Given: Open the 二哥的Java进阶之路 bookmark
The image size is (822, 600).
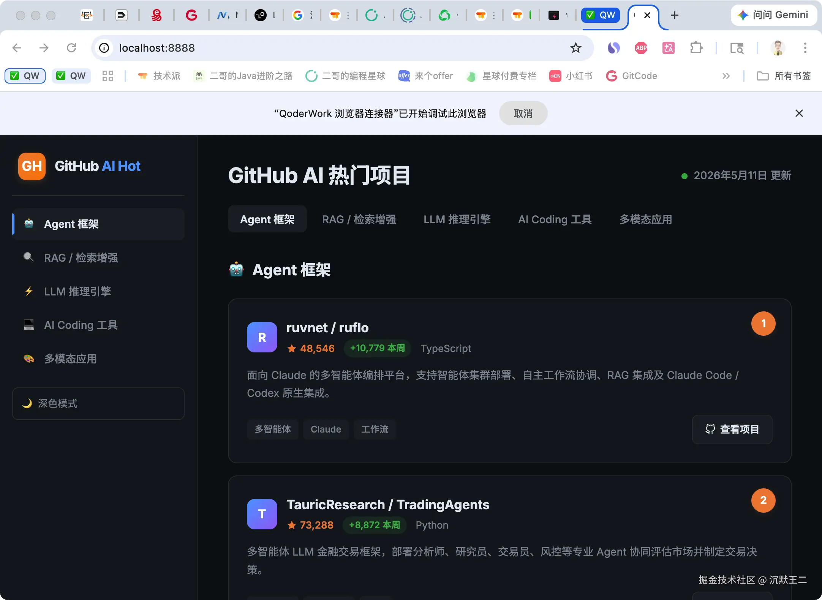Looking at the screenshot, I should tap(243, 76).
